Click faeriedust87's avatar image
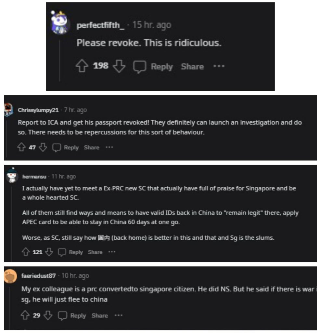321x333 pixels. click(x=10, y=276)
